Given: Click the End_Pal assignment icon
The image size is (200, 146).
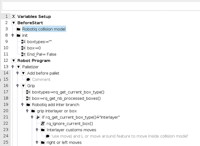Looking at the screenshot, I should [x=23, y=54].
